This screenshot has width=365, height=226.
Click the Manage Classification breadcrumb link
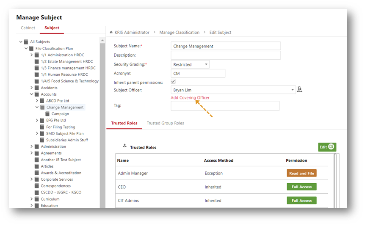click(x=179, y=32)
